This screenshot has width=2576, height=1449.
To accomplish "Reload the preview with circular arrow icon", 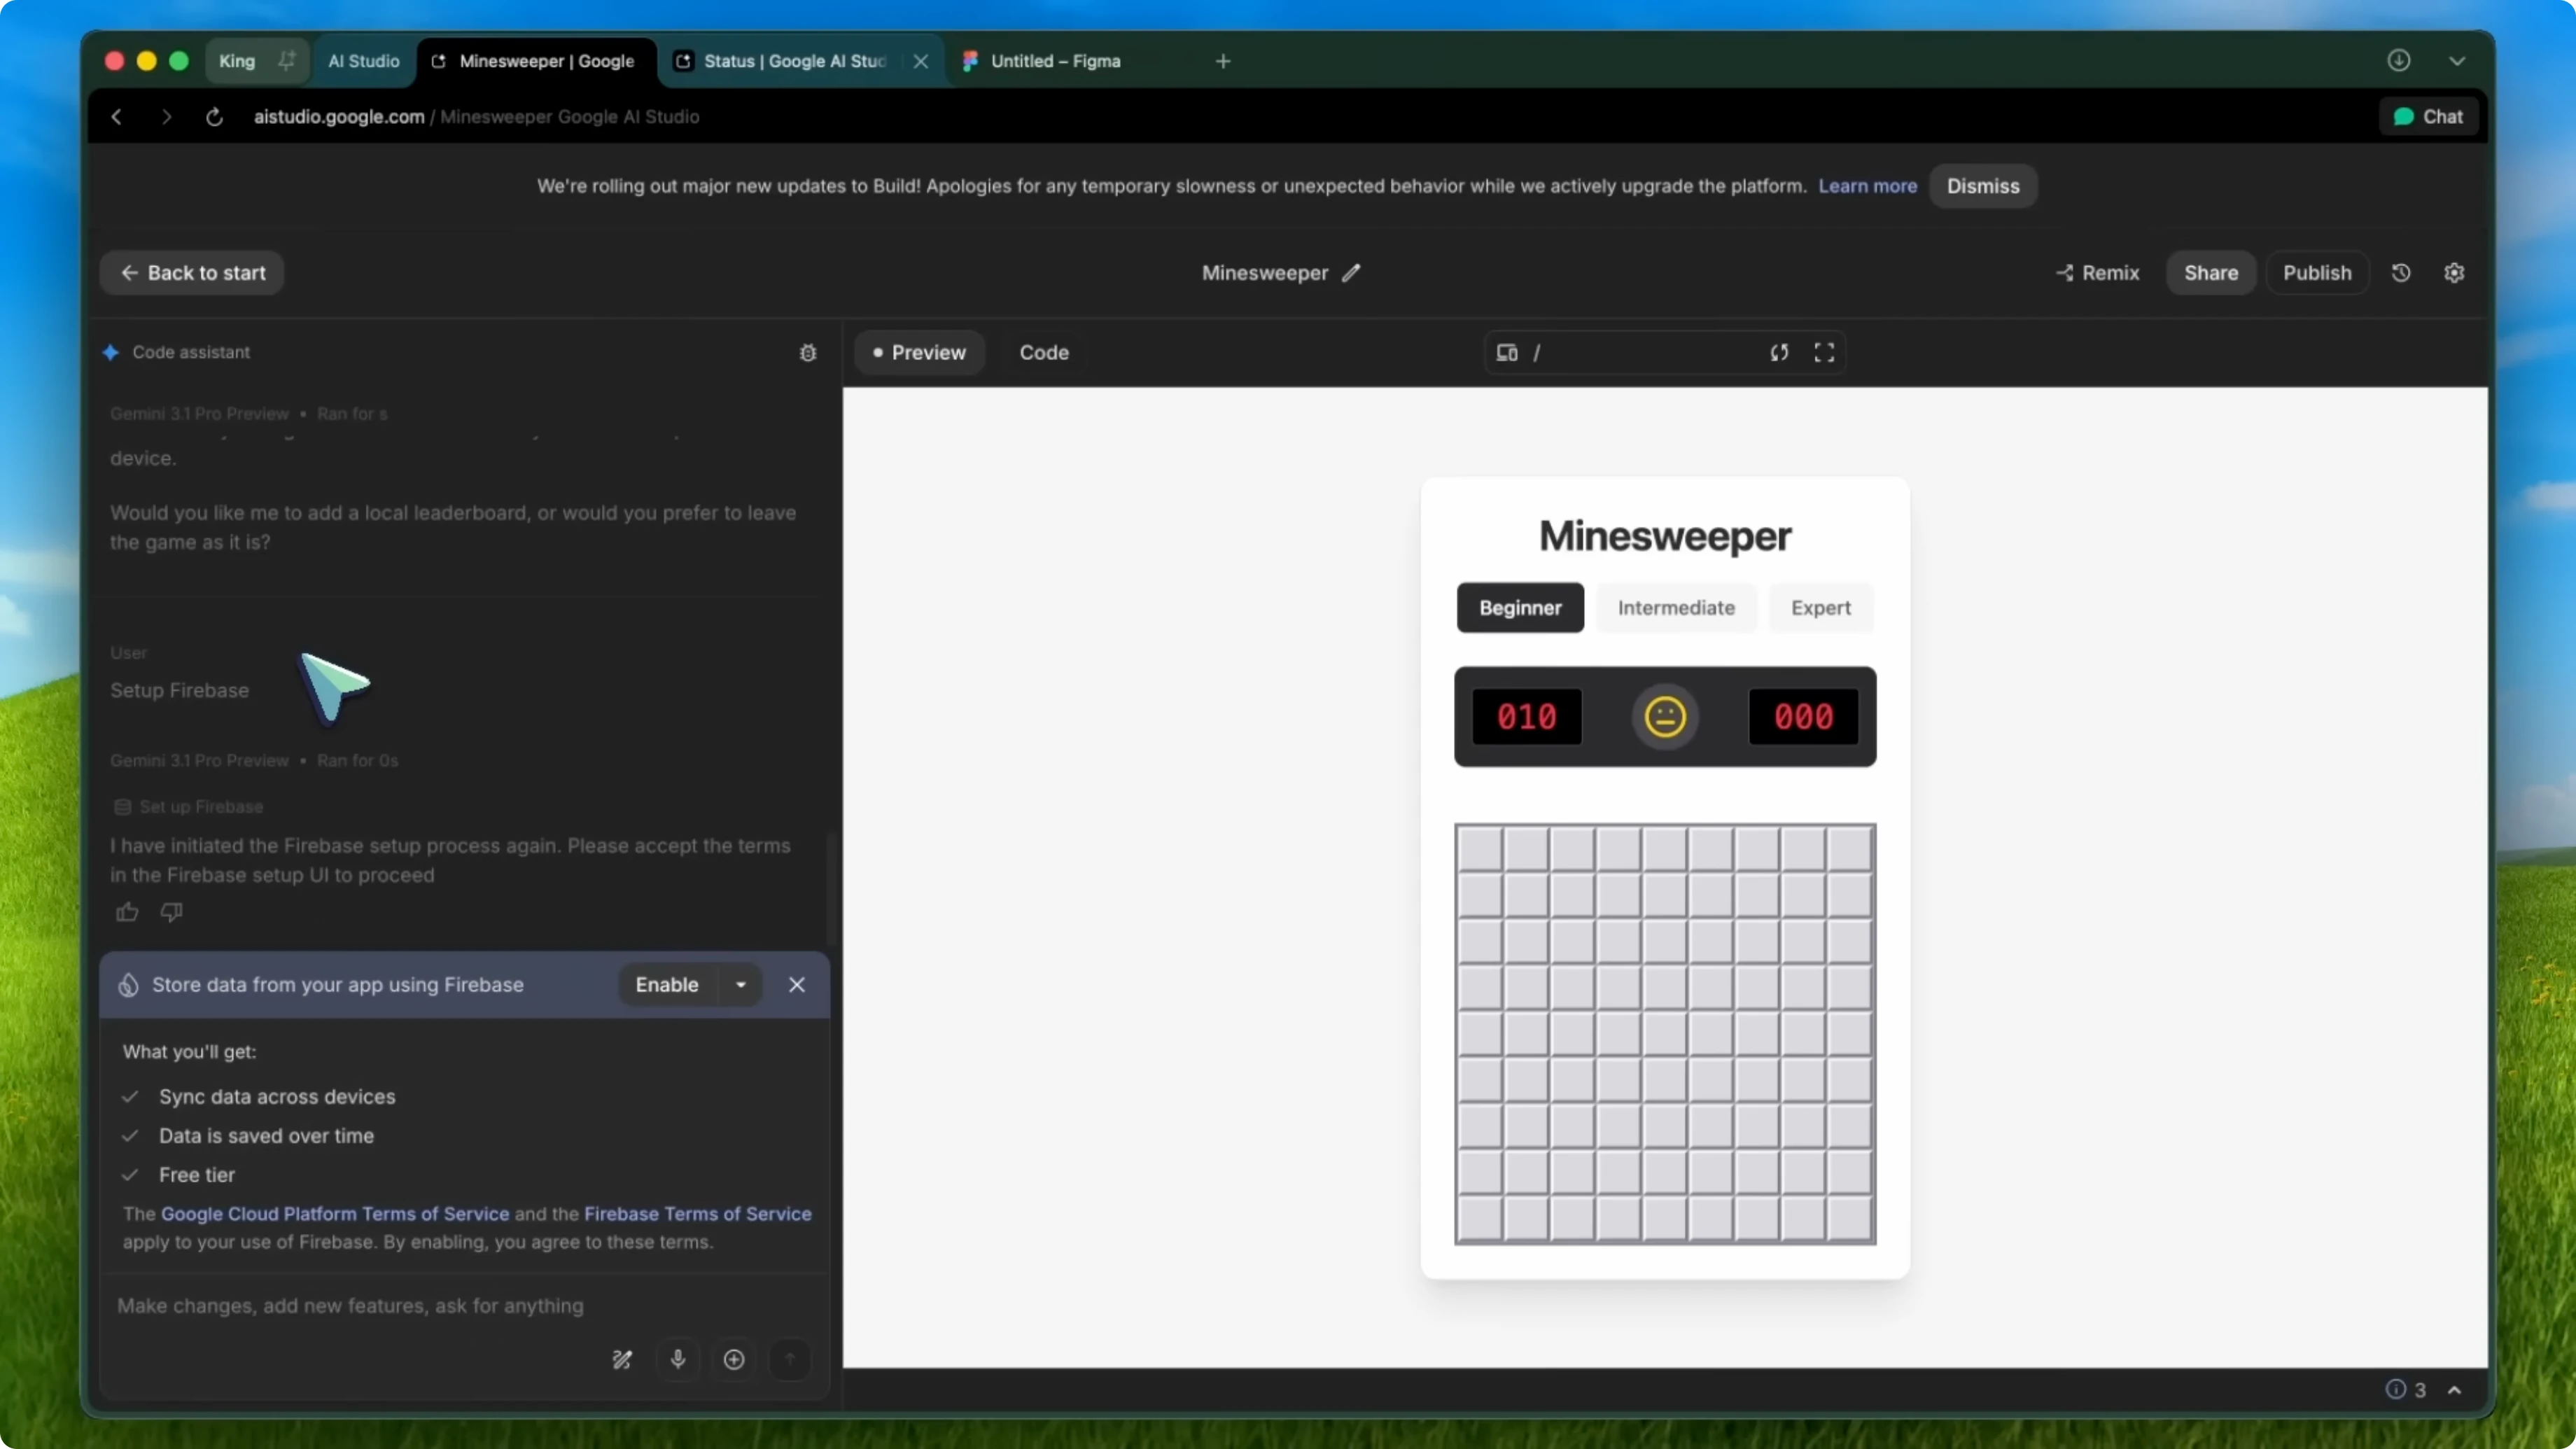I will pyautogui.click(x=1779, y=352).
